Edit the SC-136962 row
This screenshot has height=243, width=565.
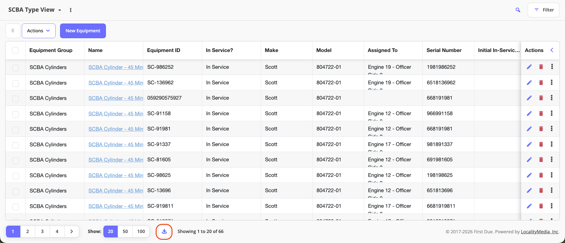pyautogui.click(x=529, y=83)
